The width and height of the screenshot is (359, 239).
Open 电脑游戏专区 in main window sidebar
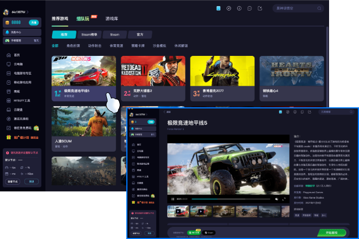tap(19, 74)
